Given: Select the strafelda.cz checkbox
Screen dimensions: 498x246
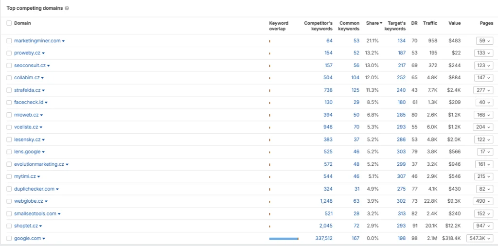Looking at the screenshot, I should pos(9,90).
